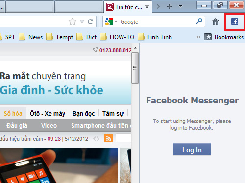
Task: Open the News bookmarks folder
Action: 30,37
